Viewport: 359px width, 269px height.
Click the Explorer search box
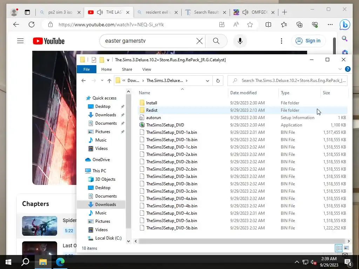coord(287,81)
